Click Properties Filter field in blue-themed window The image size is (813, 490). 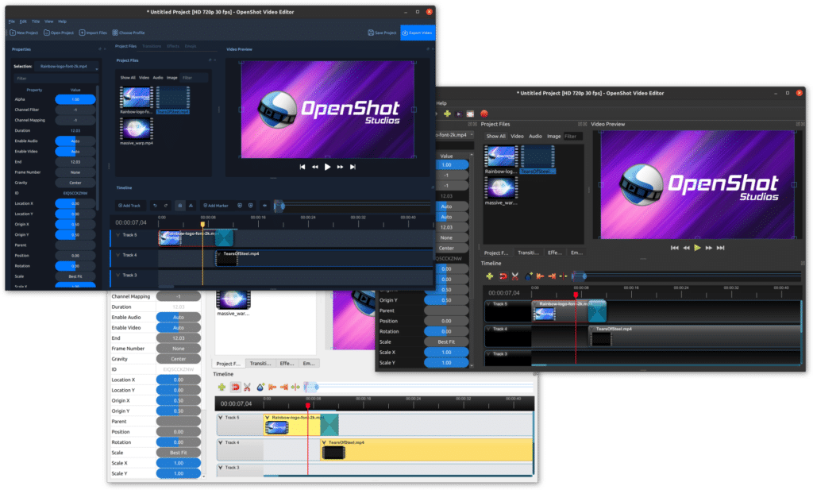(x=56, y=79)
